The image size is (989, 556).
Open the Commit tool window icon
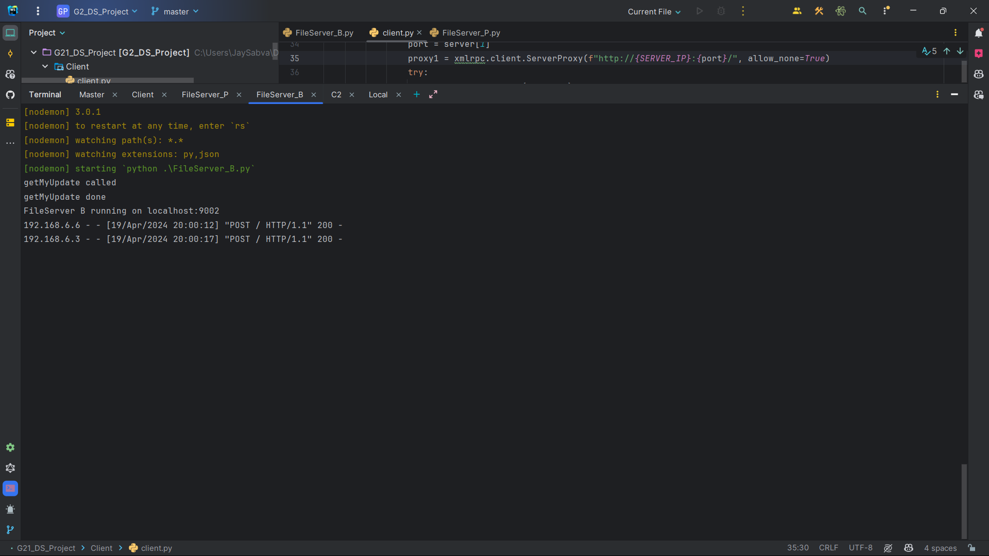tap(10, 54)
